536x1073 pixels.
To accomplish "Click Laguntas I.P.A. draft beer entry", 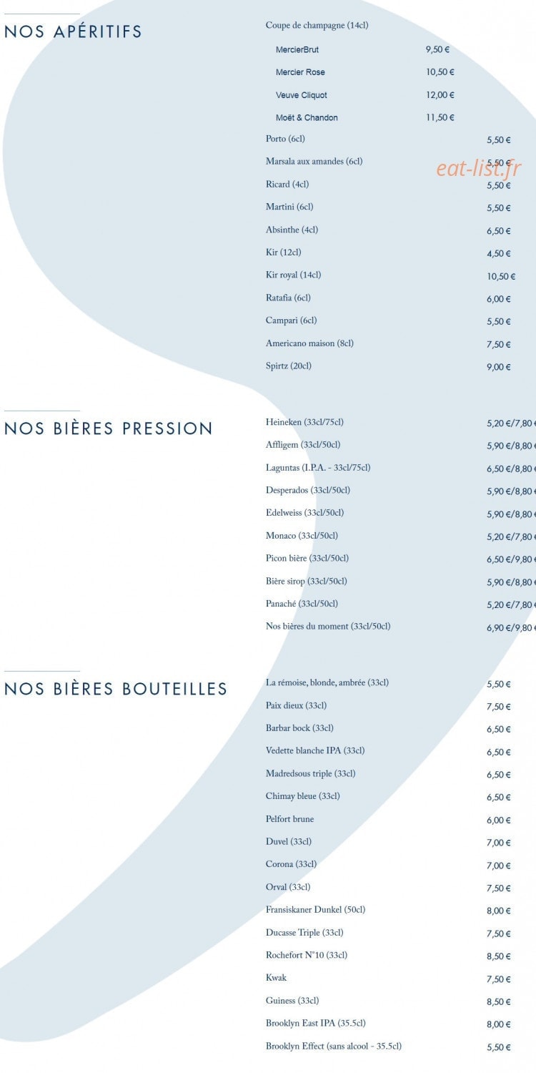I will [x=318, y=468].
